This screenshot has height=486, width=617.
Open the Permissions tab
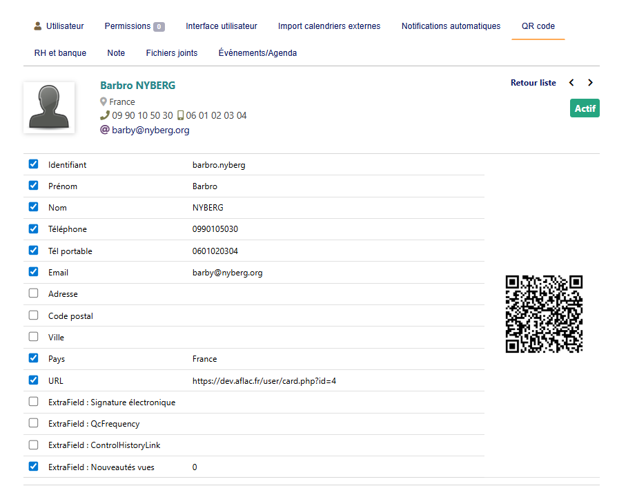pyautogui.click(x=127, y=26)
